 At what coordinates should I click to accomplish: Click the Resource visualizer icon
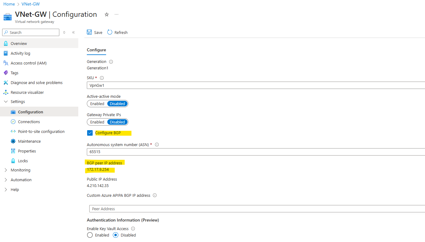coord(6,92)
